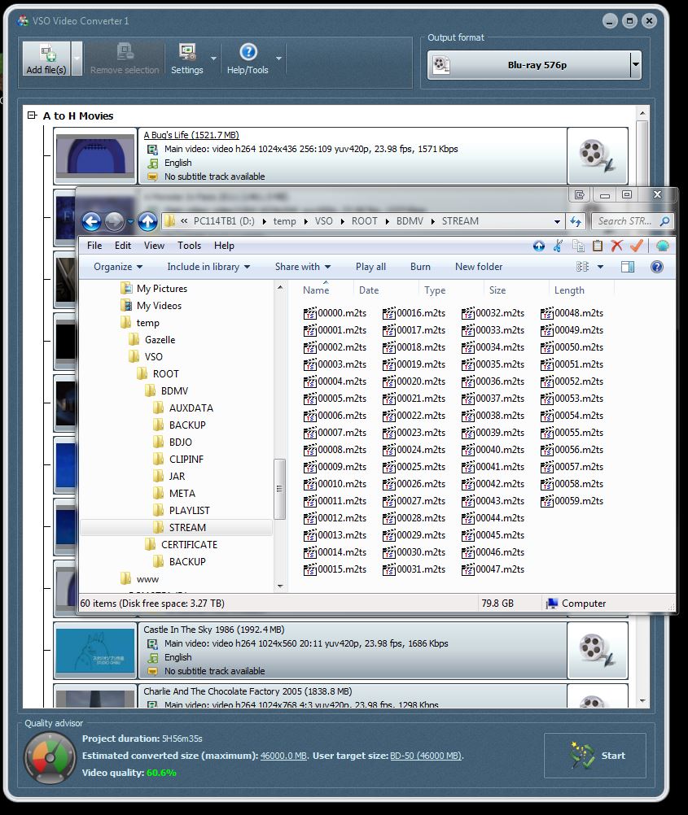The width and height of the screenshot is (688, 815).
Task: Open the film reel edit icon for A Bug's Life
Action: [x=598, y=156]
